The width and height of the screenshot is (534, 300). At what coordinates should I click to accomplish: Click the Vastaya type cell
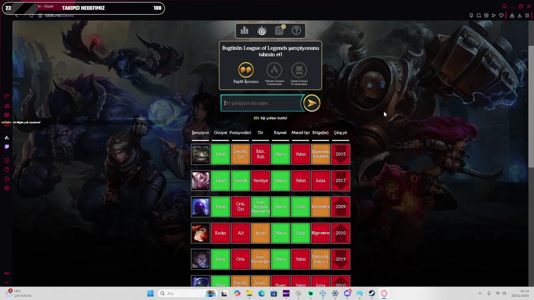(260, 180)
